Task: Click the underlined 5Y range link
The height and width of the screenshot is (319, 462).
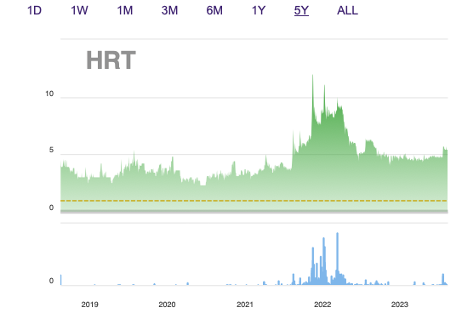Action: 301,10
